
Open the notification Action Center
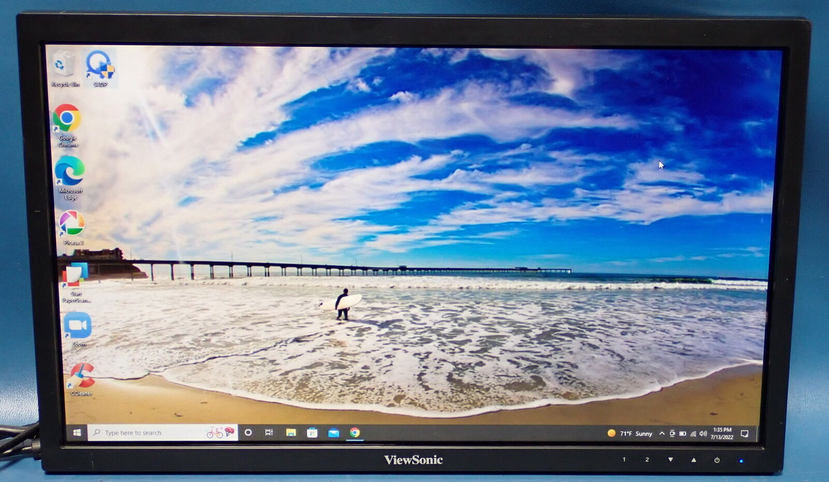coord(744,434)
